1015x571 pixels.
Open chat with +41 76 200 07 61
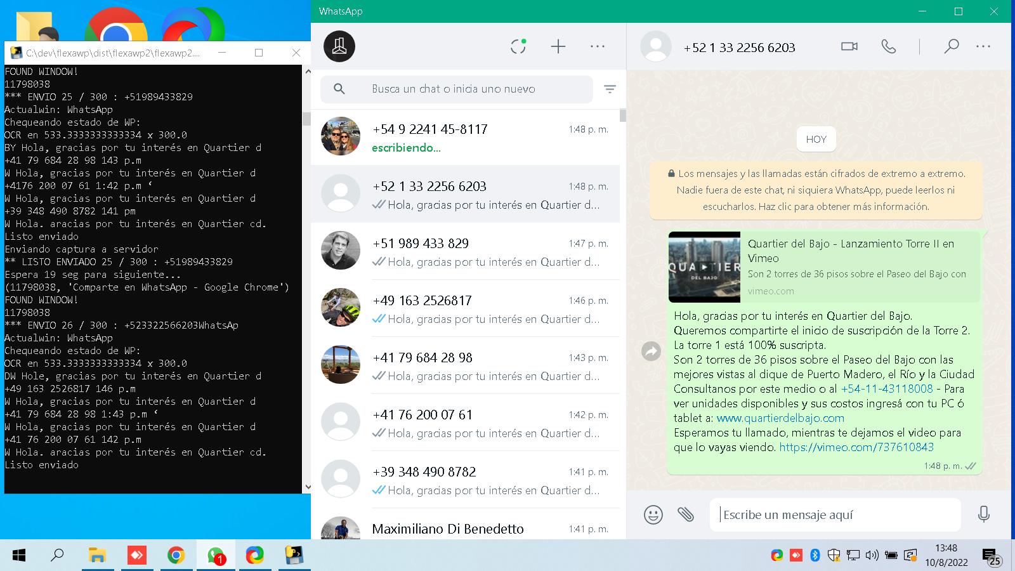click(465, 423)
